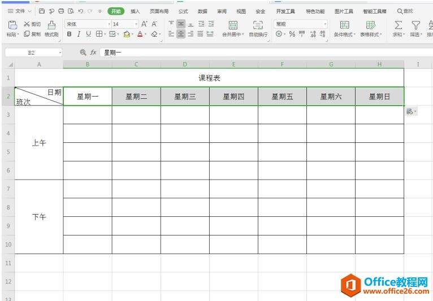Viewport: 433px width, 301px height.
Task: Toggle vertical middle alignment
Action: pos(181,24)
